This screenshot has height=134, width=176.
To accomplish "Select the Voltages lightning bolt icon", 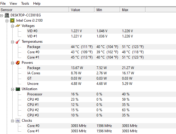I will click(x=18, y=26).
